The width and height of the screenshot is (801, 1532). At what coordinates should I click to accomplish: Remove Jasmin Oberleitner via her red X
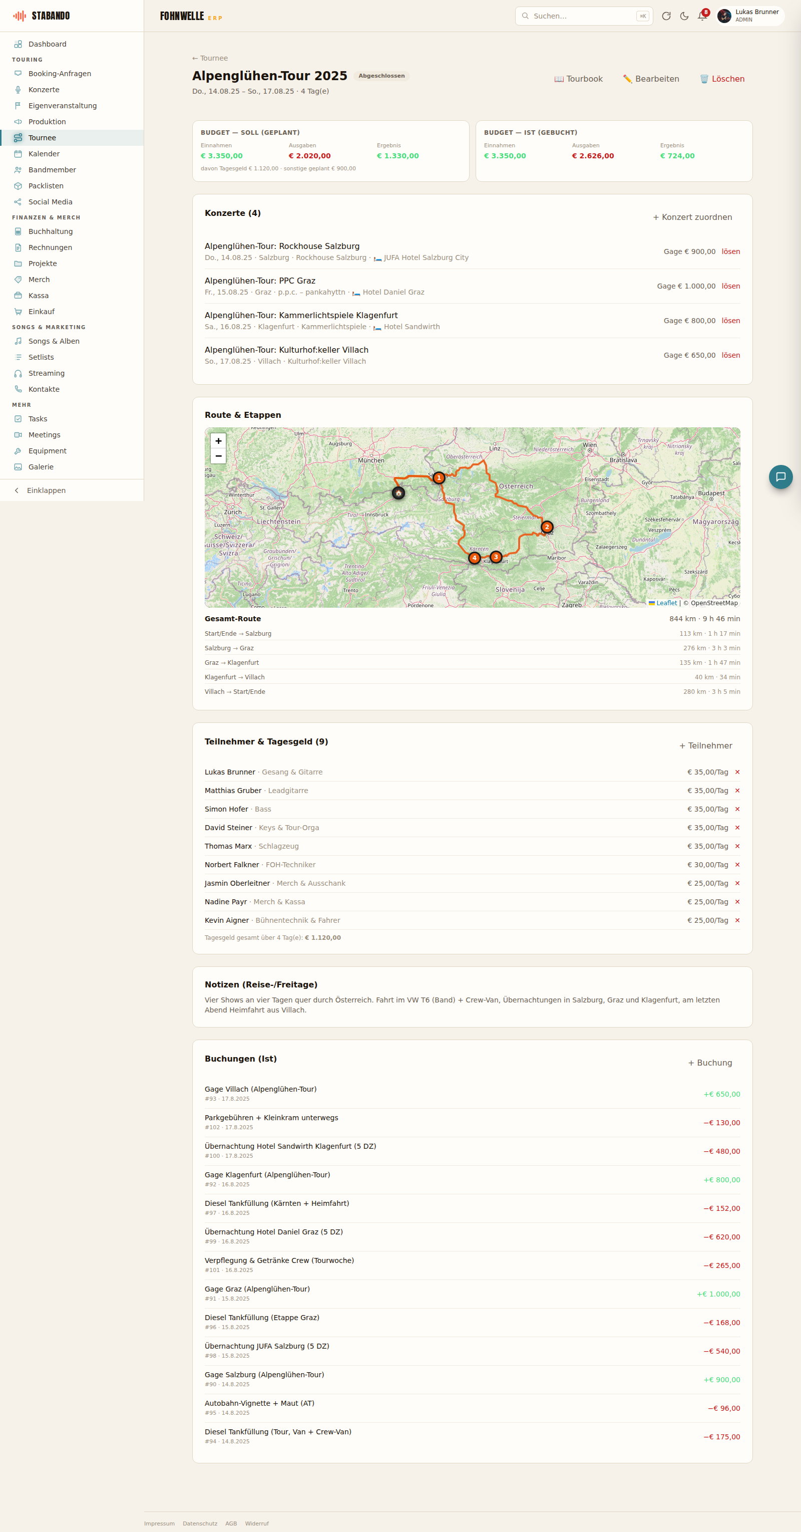click(737, 883)
